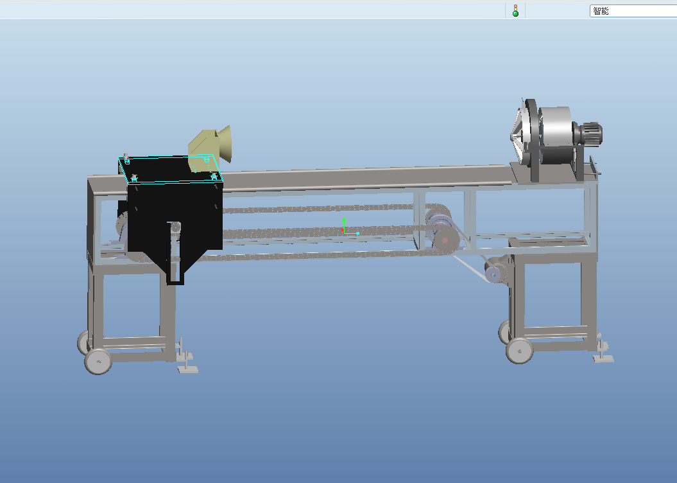Click the coordinate system origin at model center

344,233
